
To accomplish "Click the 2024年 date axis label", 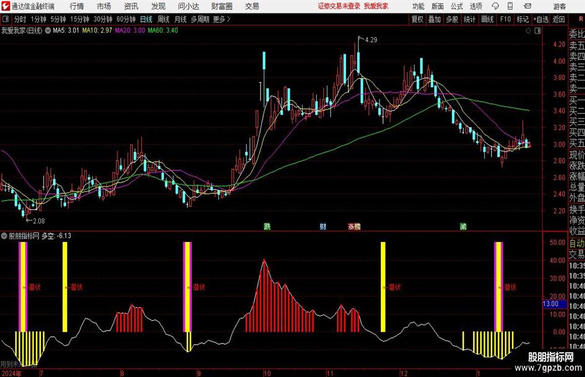I will tap(12, 373).
